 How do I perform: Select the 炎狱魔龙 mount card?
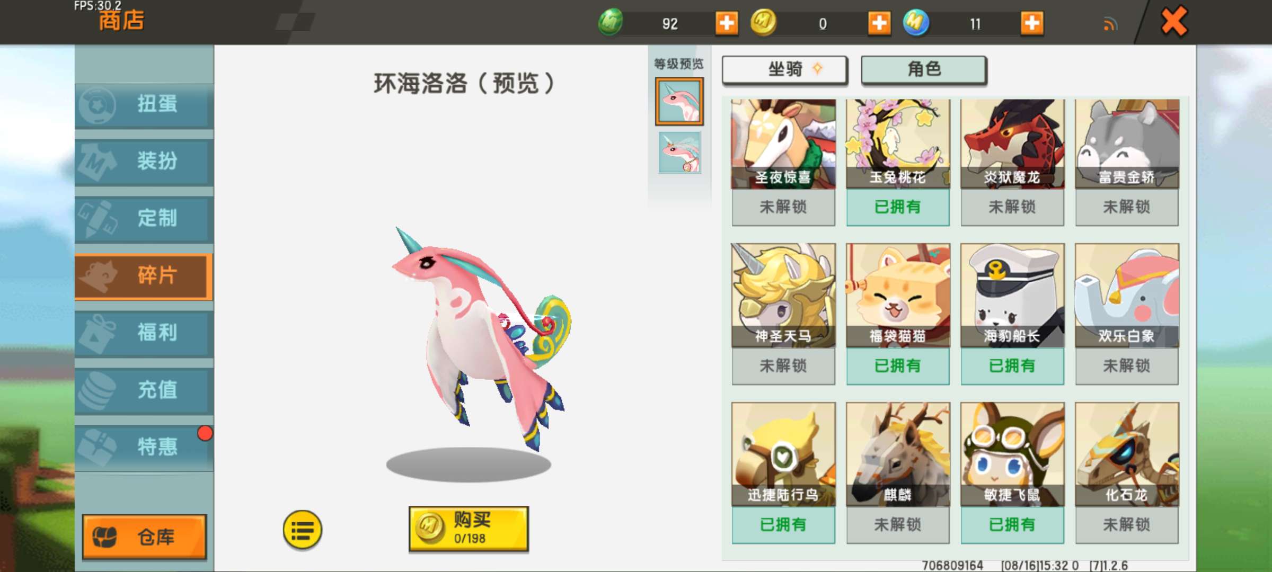pos(1012,163)
